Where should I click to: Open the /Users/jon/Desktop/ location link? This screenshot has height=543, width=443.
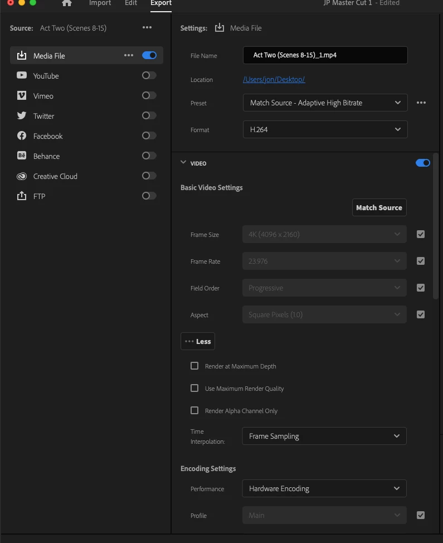(x=274, y=80)
